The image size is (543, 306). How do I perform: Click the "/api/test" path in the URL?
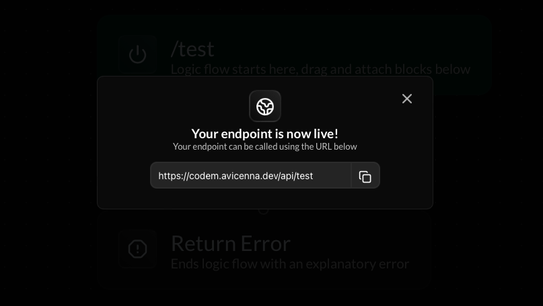296,176
